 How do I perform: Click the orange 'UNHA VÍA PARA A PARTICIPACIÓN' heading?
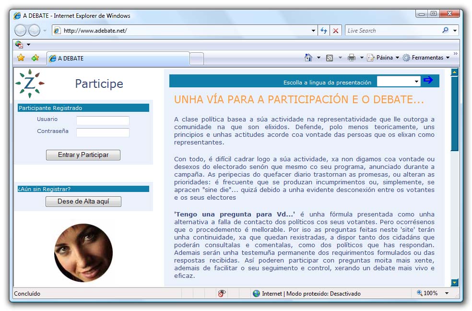click(299, 99)
